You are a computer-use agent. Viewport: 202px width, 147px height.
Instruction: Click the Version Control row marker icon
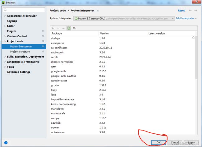pyautogui.click(x=43, y=36)
